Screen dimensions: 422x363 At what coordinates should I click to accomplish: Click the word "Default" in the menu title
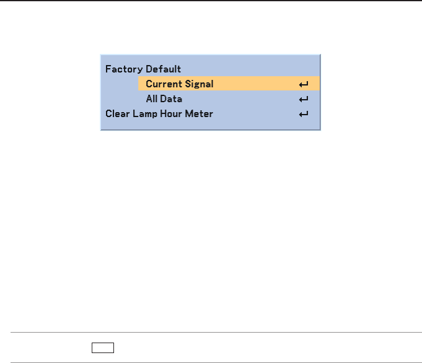(x=163, y=69)
